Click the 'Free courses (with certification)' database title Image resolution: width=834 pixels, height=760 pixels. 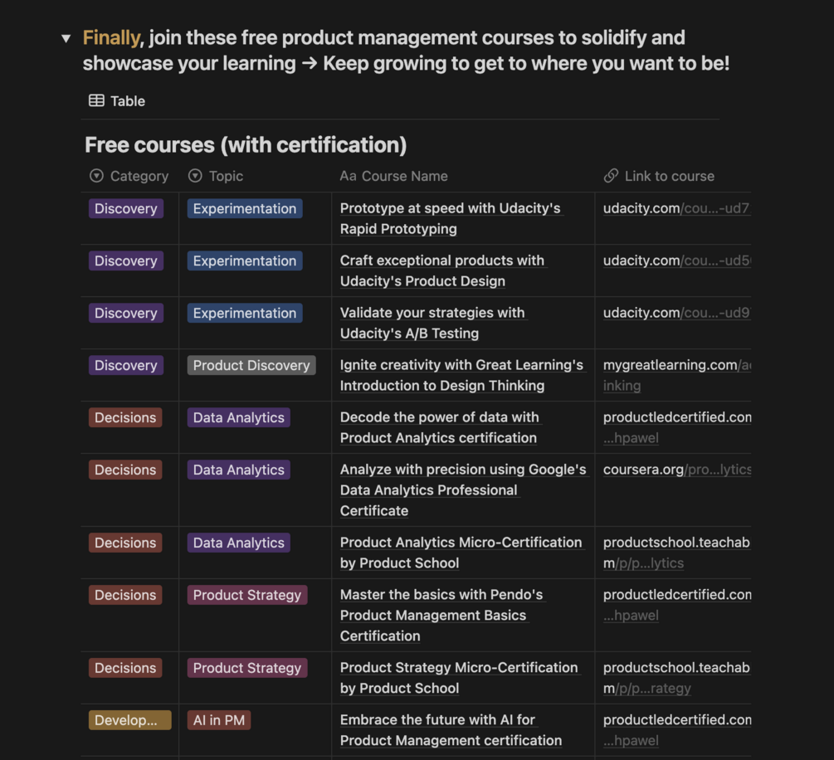[246, 145]
